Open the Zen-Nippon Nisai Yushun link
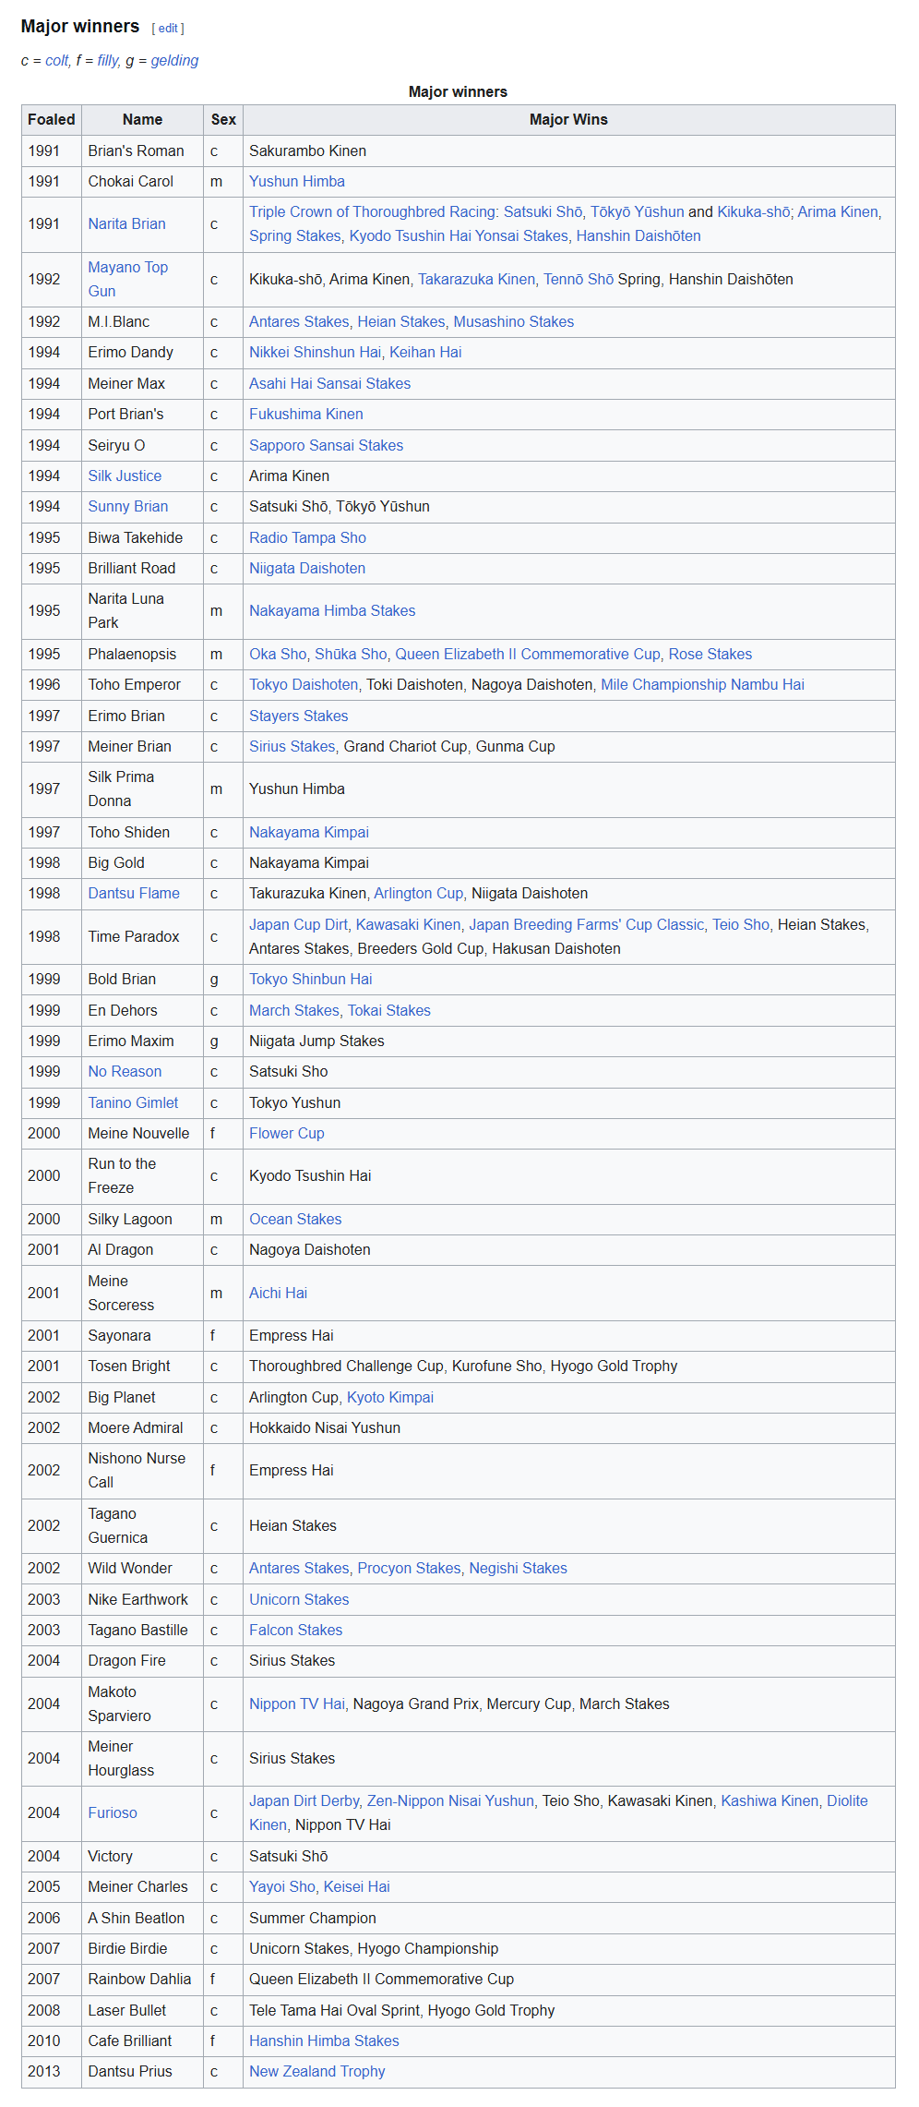The height and width of the screenshot is (2107, 919). pyautogui.click(x=450, y=1801)
